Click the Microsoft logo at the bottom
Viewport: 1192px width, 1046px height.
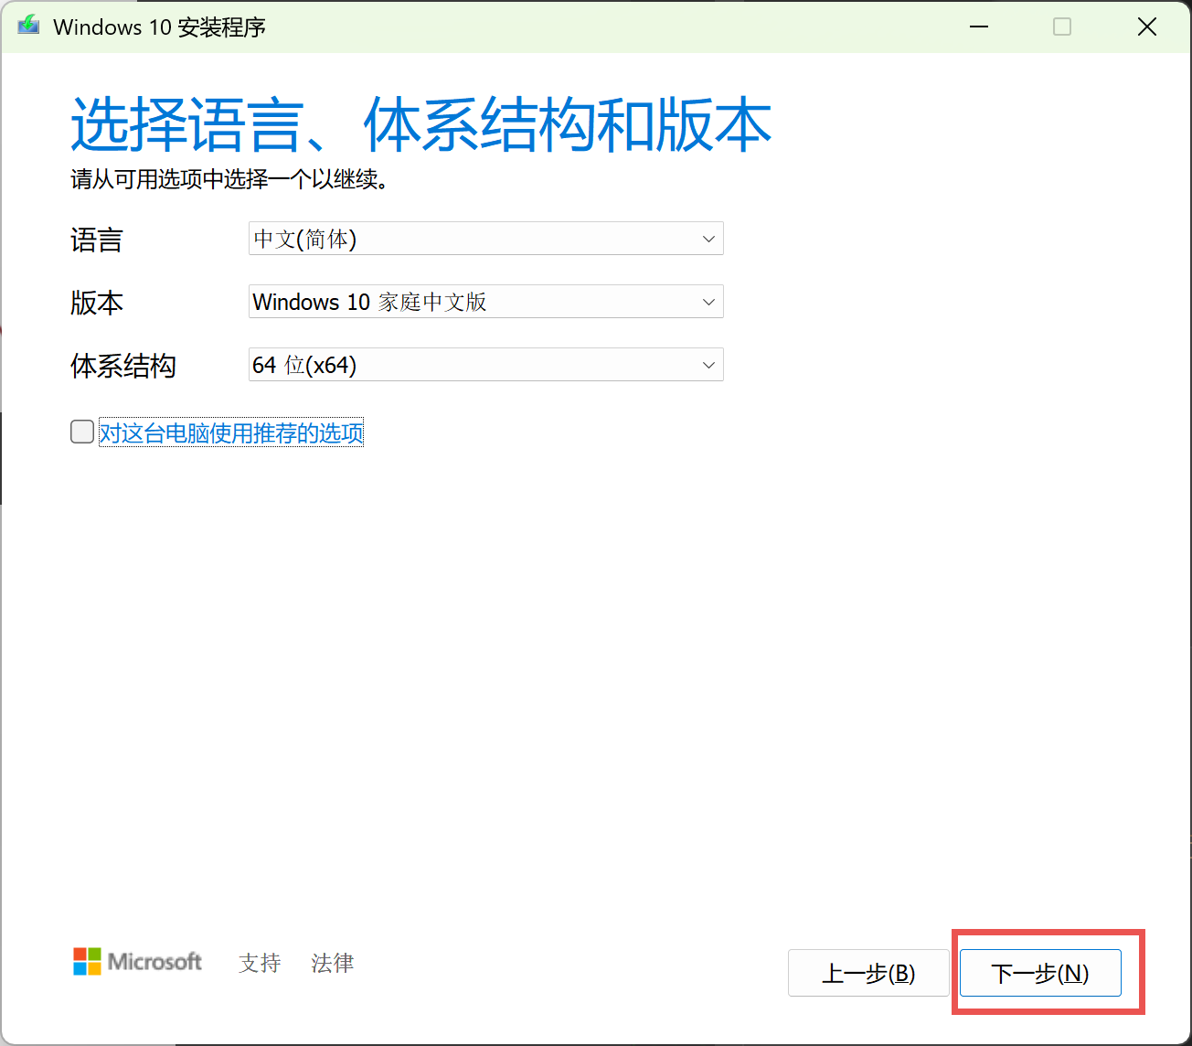point(138,962)
